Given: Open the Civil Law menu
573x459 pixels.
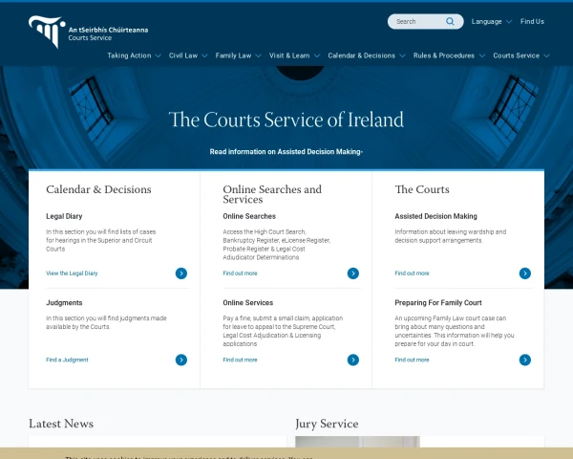Looking at the screenshot, I should pyautogui.click(x=183, y=55).
